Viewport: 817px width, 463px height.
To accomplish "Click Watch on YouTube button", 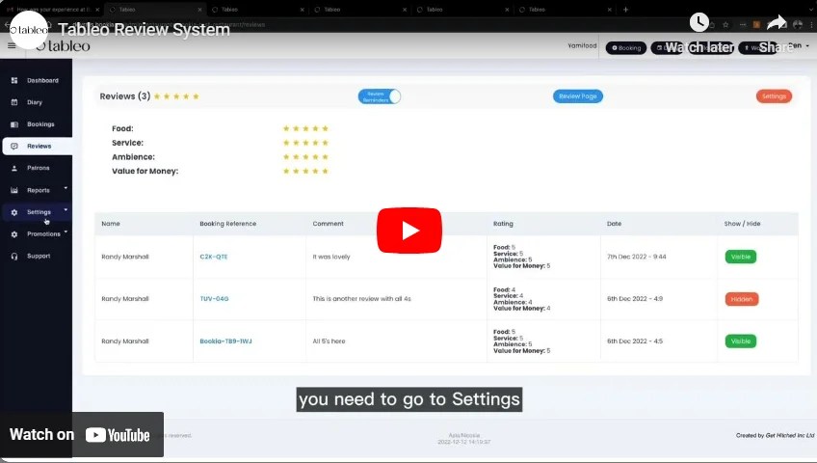I will tap(82, 435).
